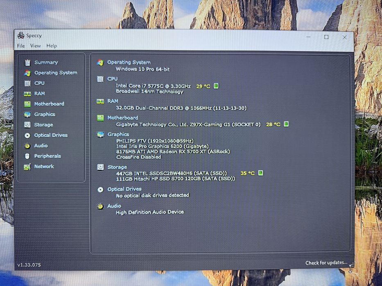Viewport: 382px width, 286px height.
Task: Select Audio in the sidebar list
Action: point(41,145)
